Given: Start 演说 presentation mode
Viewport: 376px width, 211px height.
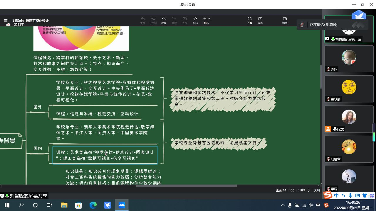Looking at the screenshot, I should 260,21.
